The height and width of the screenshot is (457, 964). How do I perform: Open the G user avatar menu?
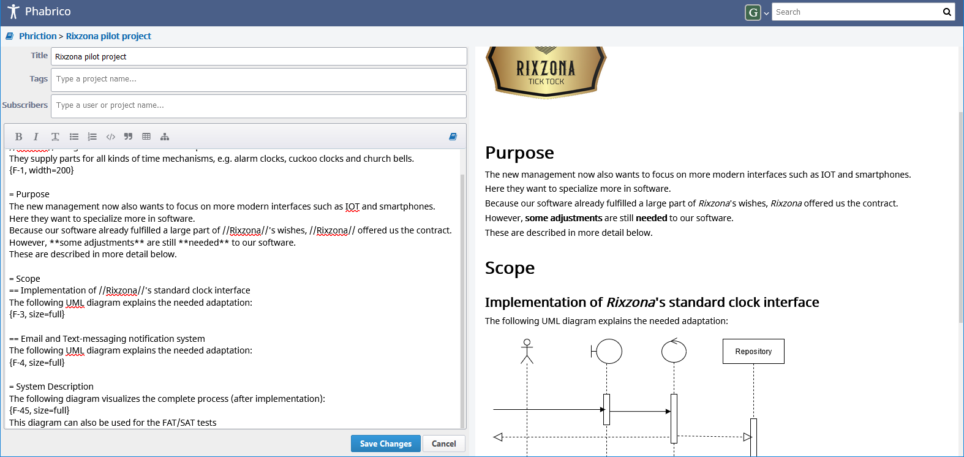click(753, 12)
